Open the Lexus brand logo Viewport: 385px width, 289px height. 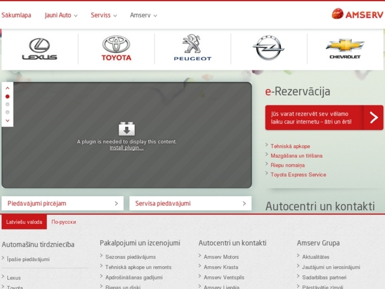[x=40, y=49]
